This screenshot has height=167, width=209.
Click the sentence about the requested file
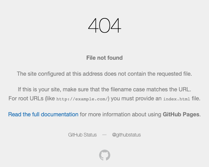[x=104, y=74]
